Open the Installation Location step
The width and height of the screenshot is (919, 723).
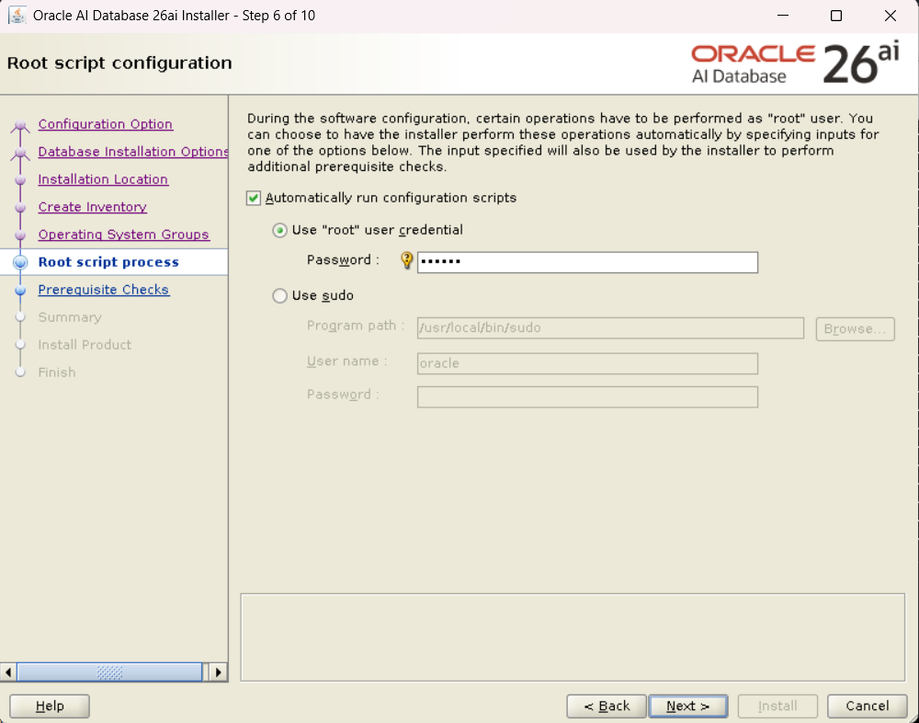point(103,179)
